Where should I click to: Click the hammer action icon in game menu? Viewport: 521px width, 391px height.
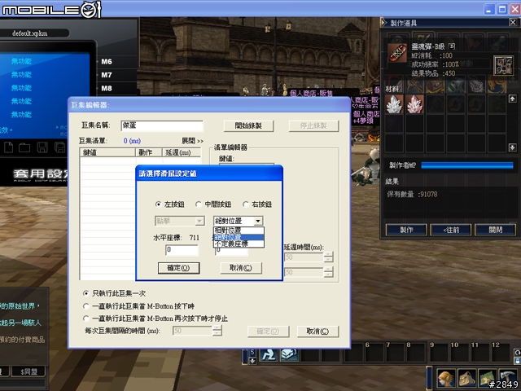coord(508,377)
